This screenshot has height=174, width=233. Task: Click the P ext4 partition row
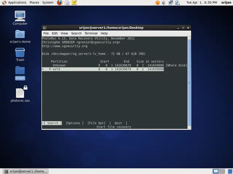click(103, 69)
